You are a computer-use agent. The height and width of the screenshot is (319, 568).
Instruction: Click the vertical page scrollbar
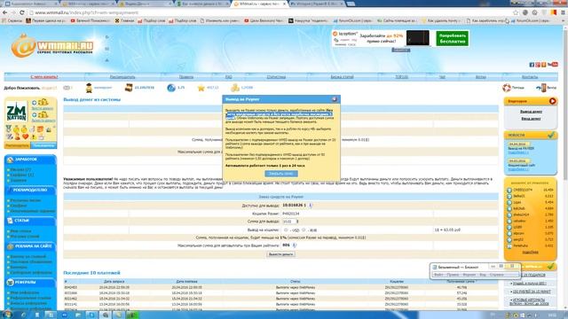point(565,167)
